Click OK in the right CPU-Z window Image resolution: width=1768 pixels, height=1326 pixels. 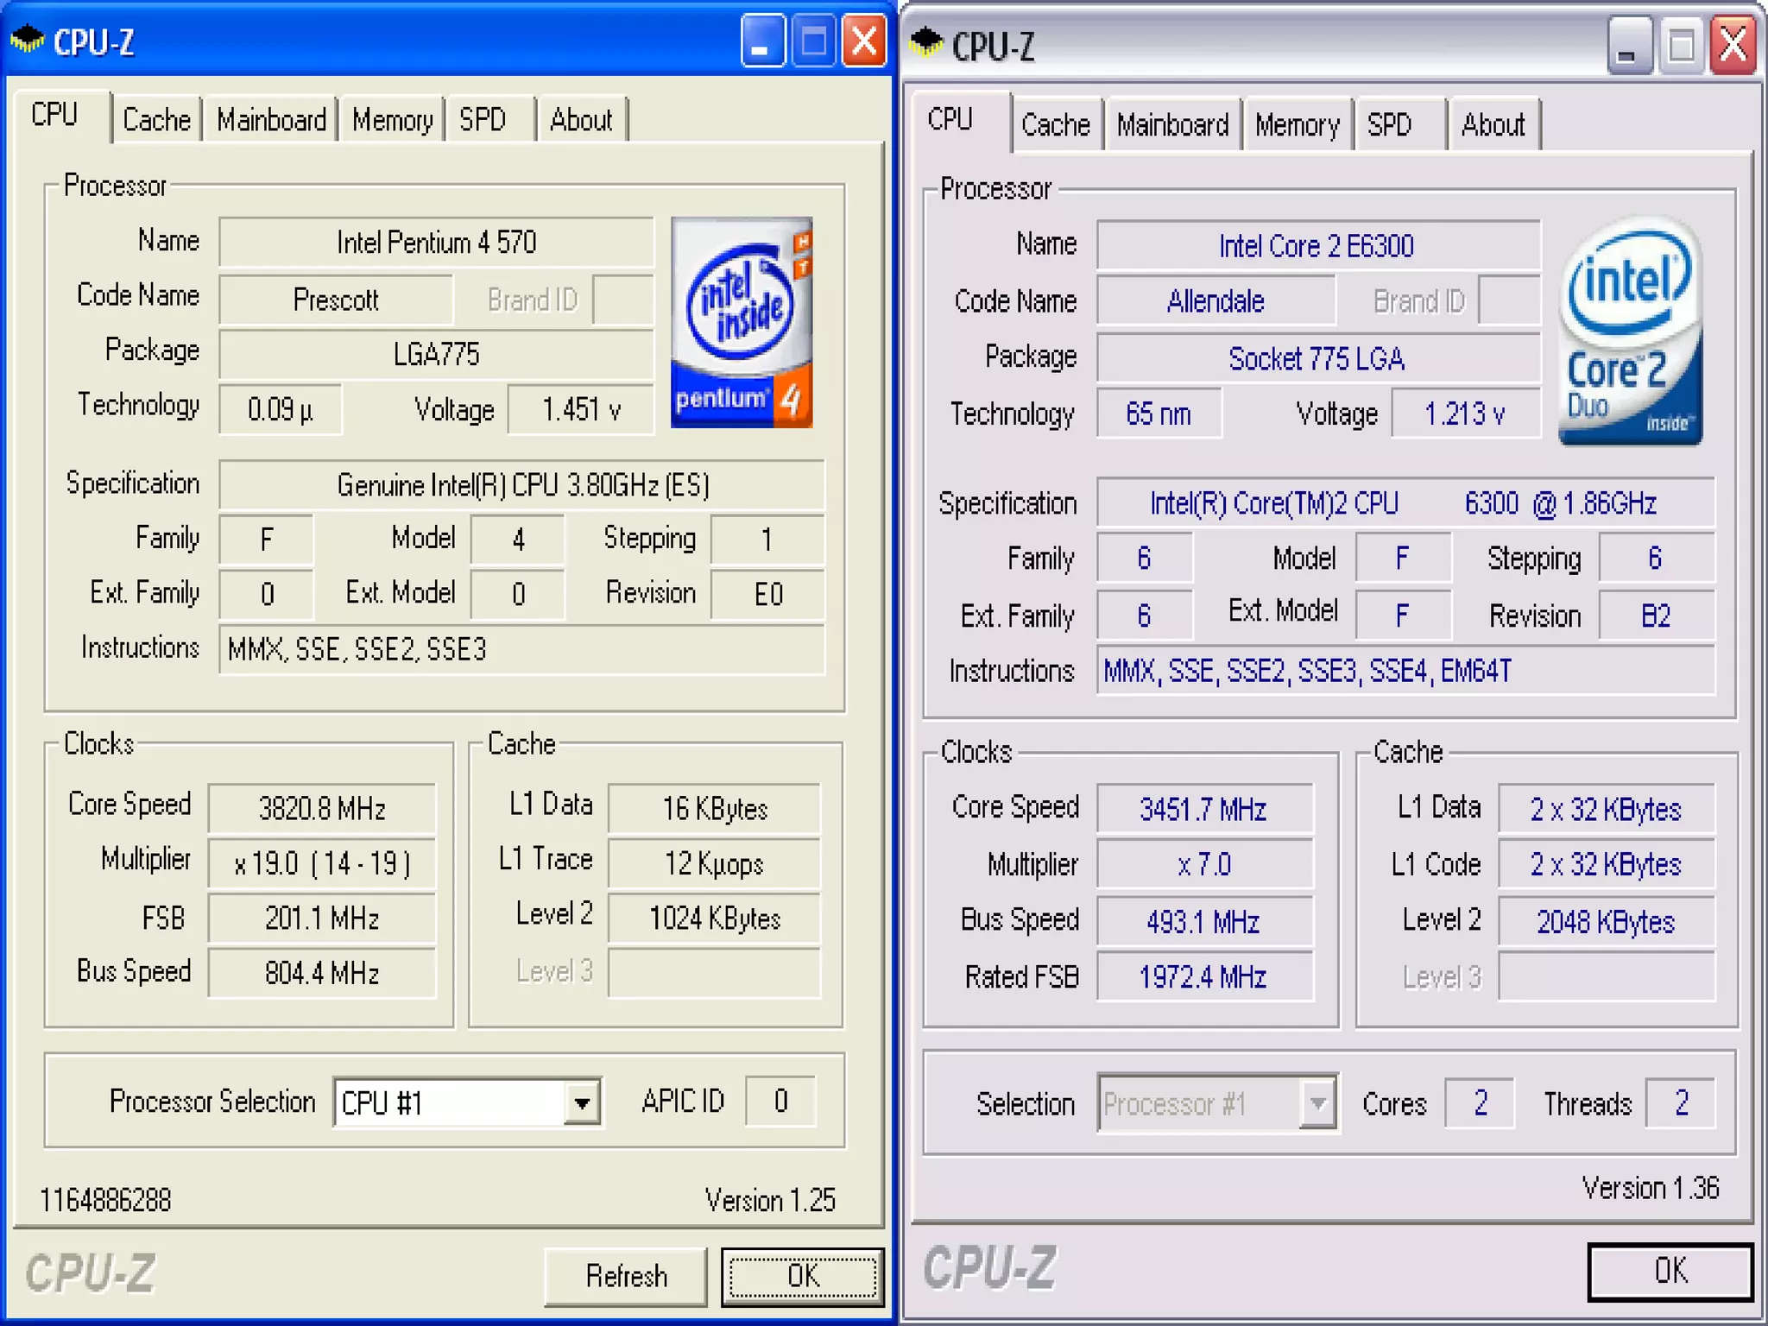[1670, 1271]
